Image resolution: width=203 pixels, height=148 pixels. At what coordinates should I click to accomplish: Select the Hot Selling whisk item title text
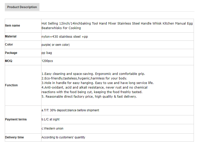click(x=117, y=26)
